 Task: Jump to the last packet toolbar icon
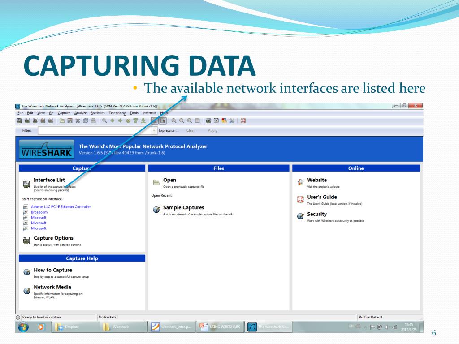click(x=143, y=121)
